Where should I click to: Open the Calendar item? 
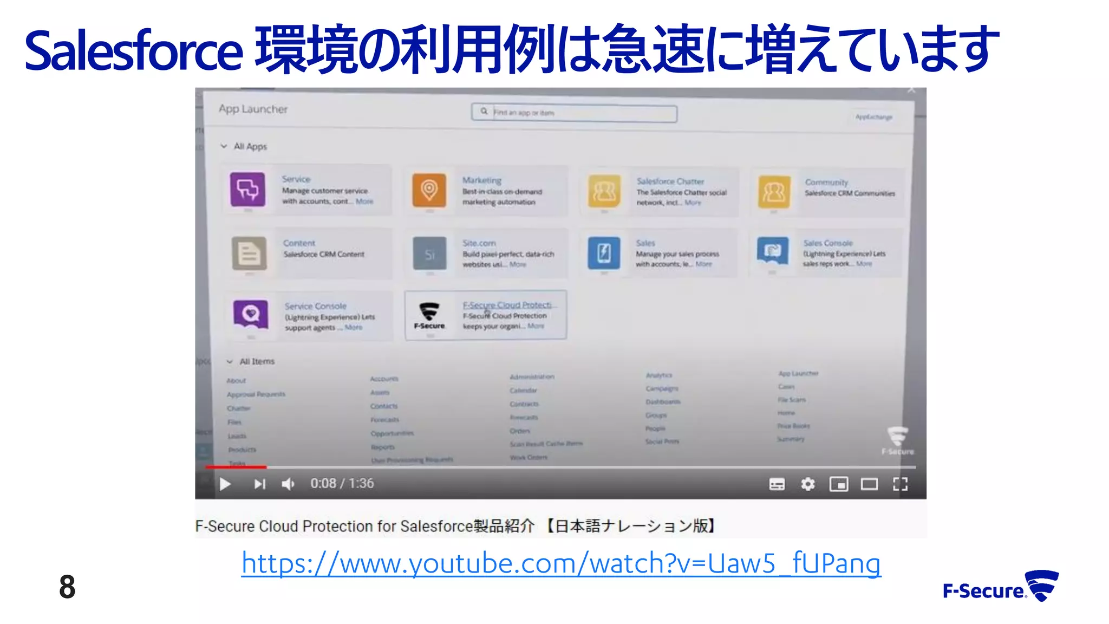(x=523, y=390)
